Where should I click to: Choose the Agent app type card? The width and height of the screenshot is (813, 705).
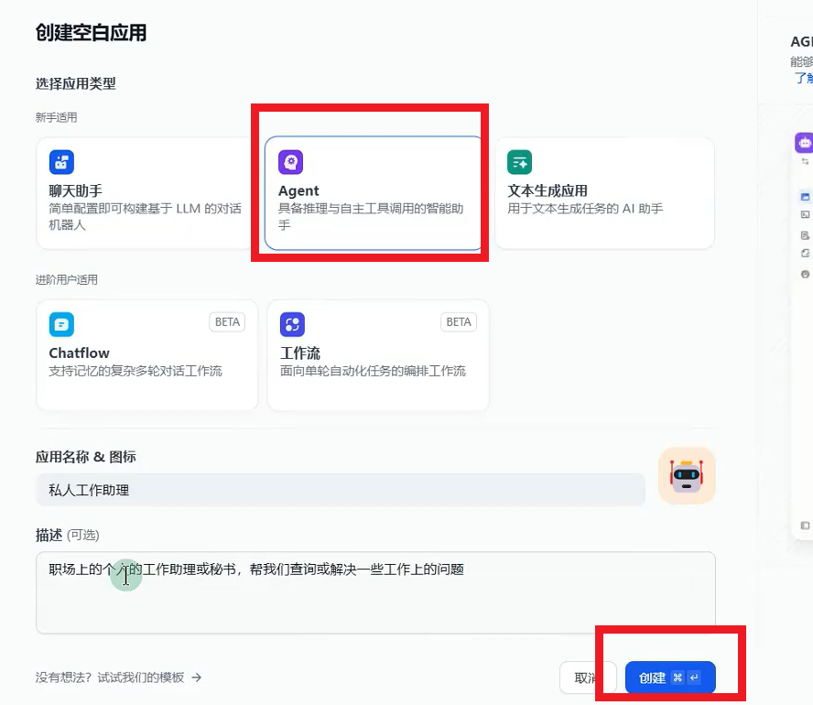pos(374,193)
